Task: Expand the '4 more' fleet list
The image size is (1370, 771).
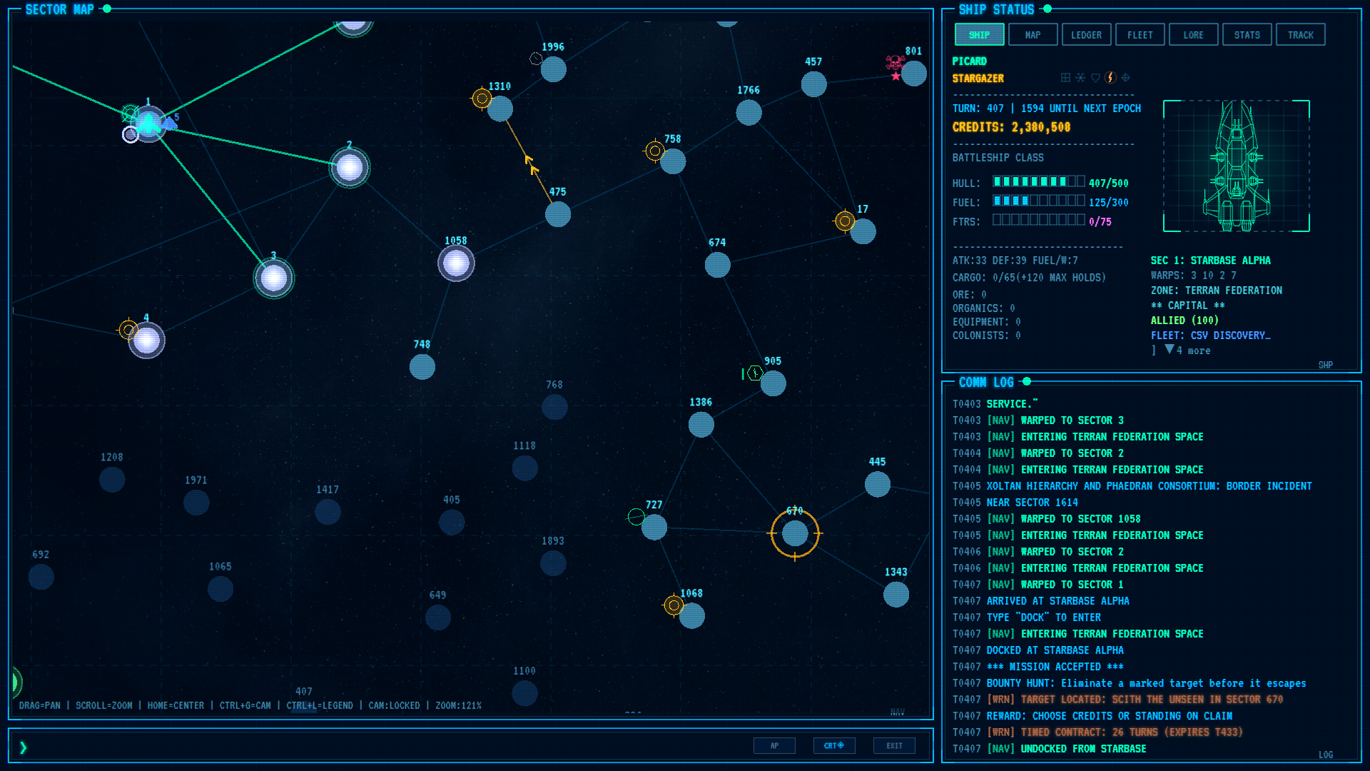Action: [1187, 350]
